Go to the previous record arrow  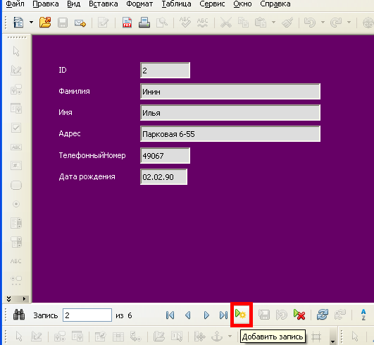[x=188, y=315]
